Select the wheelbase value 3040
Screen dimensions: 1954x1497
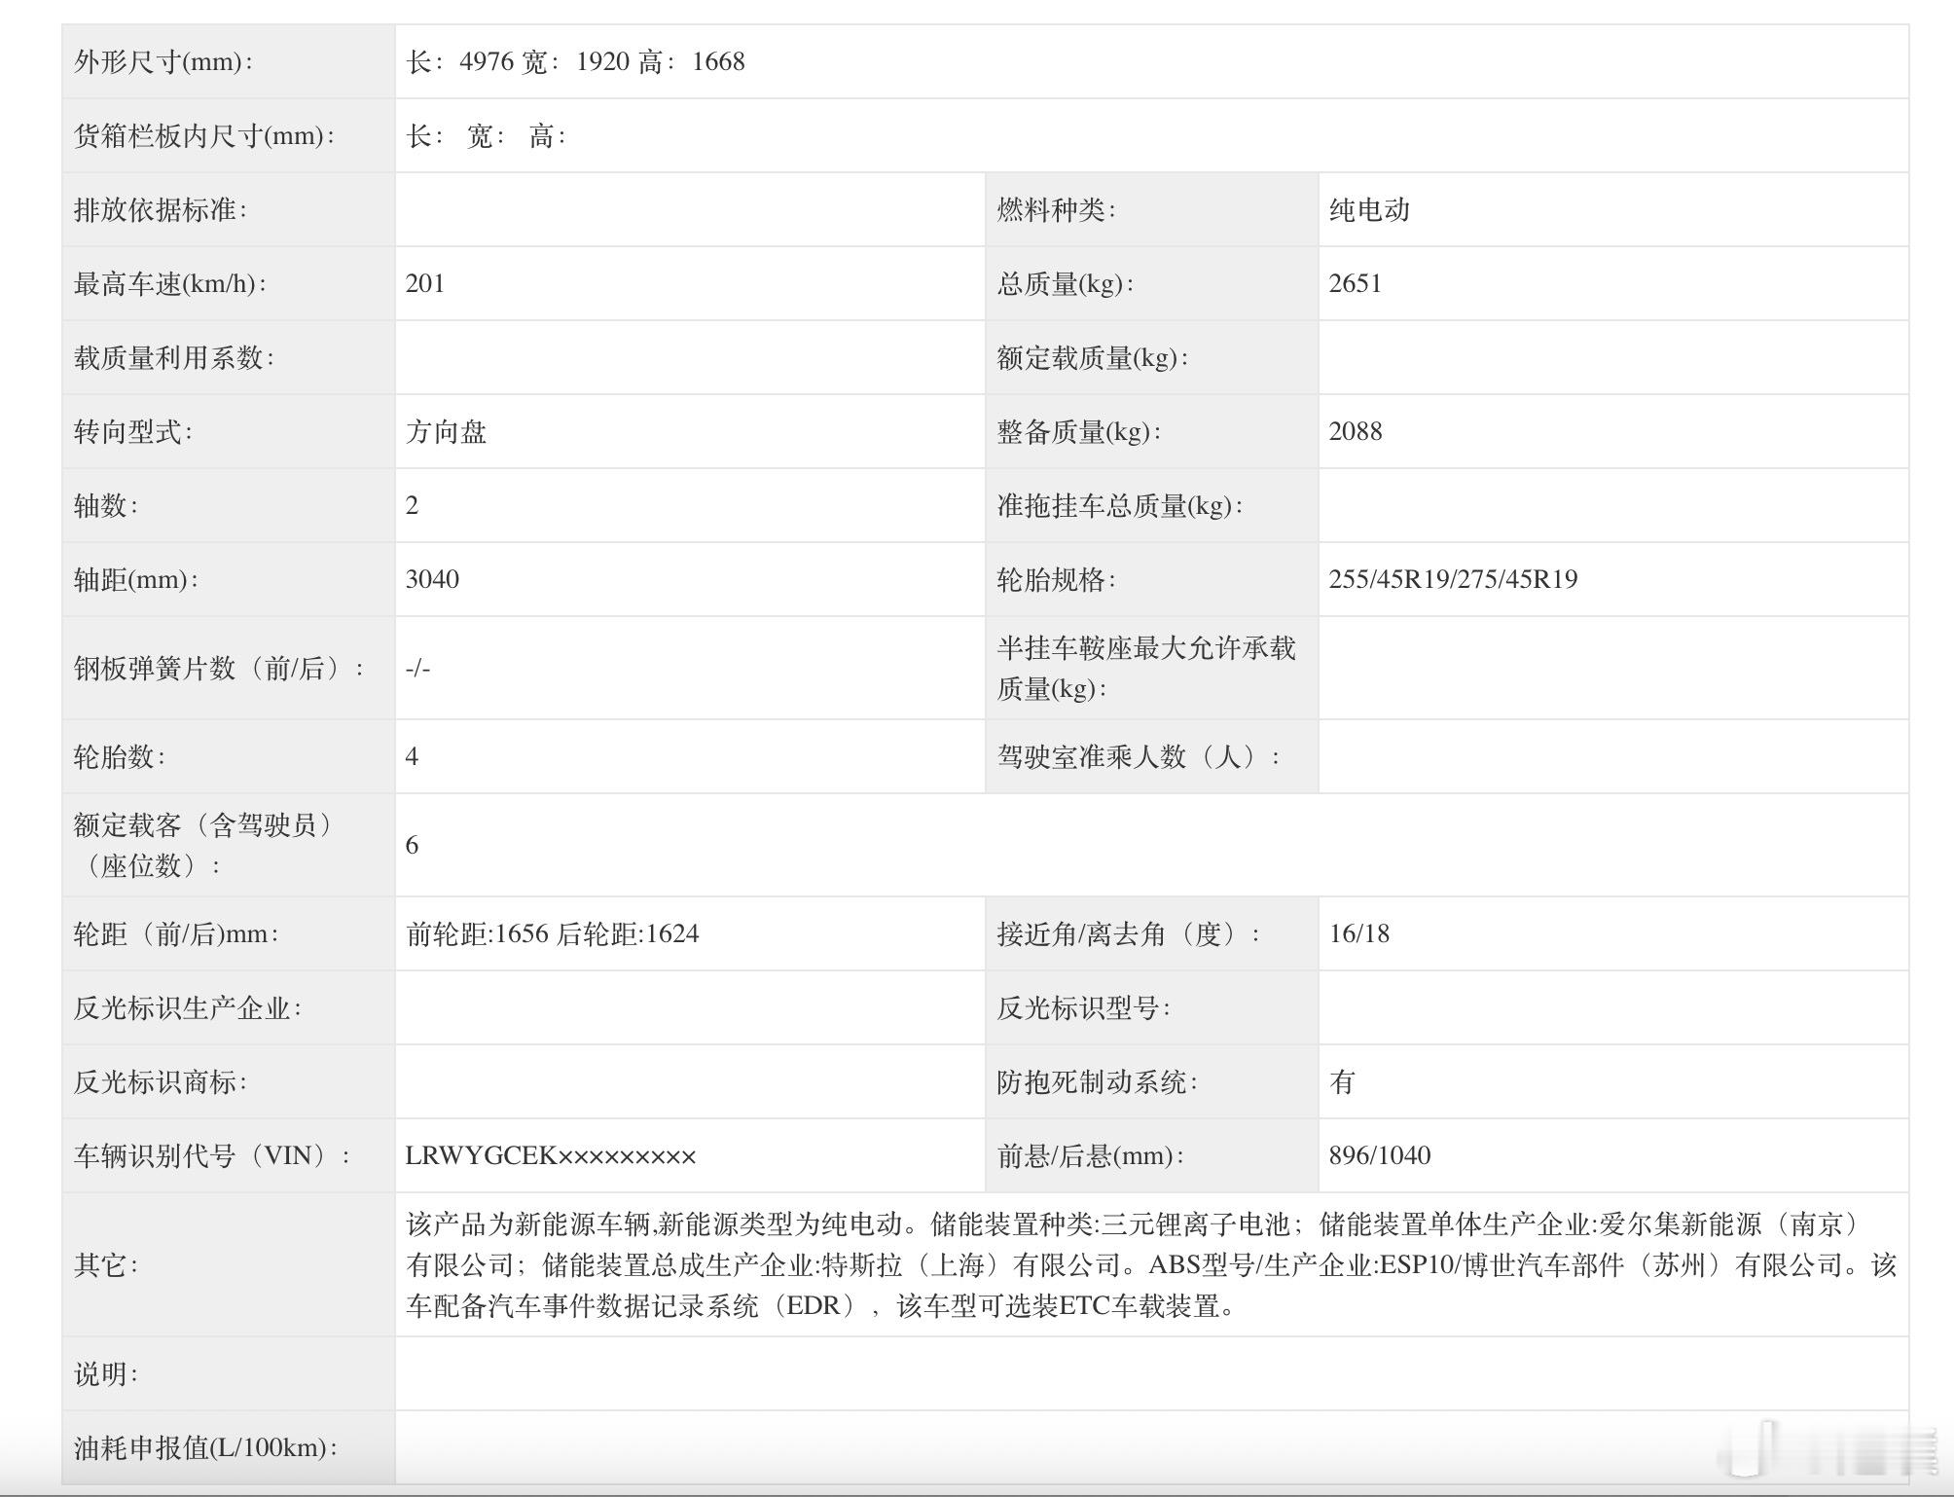(x=432, y=580)
